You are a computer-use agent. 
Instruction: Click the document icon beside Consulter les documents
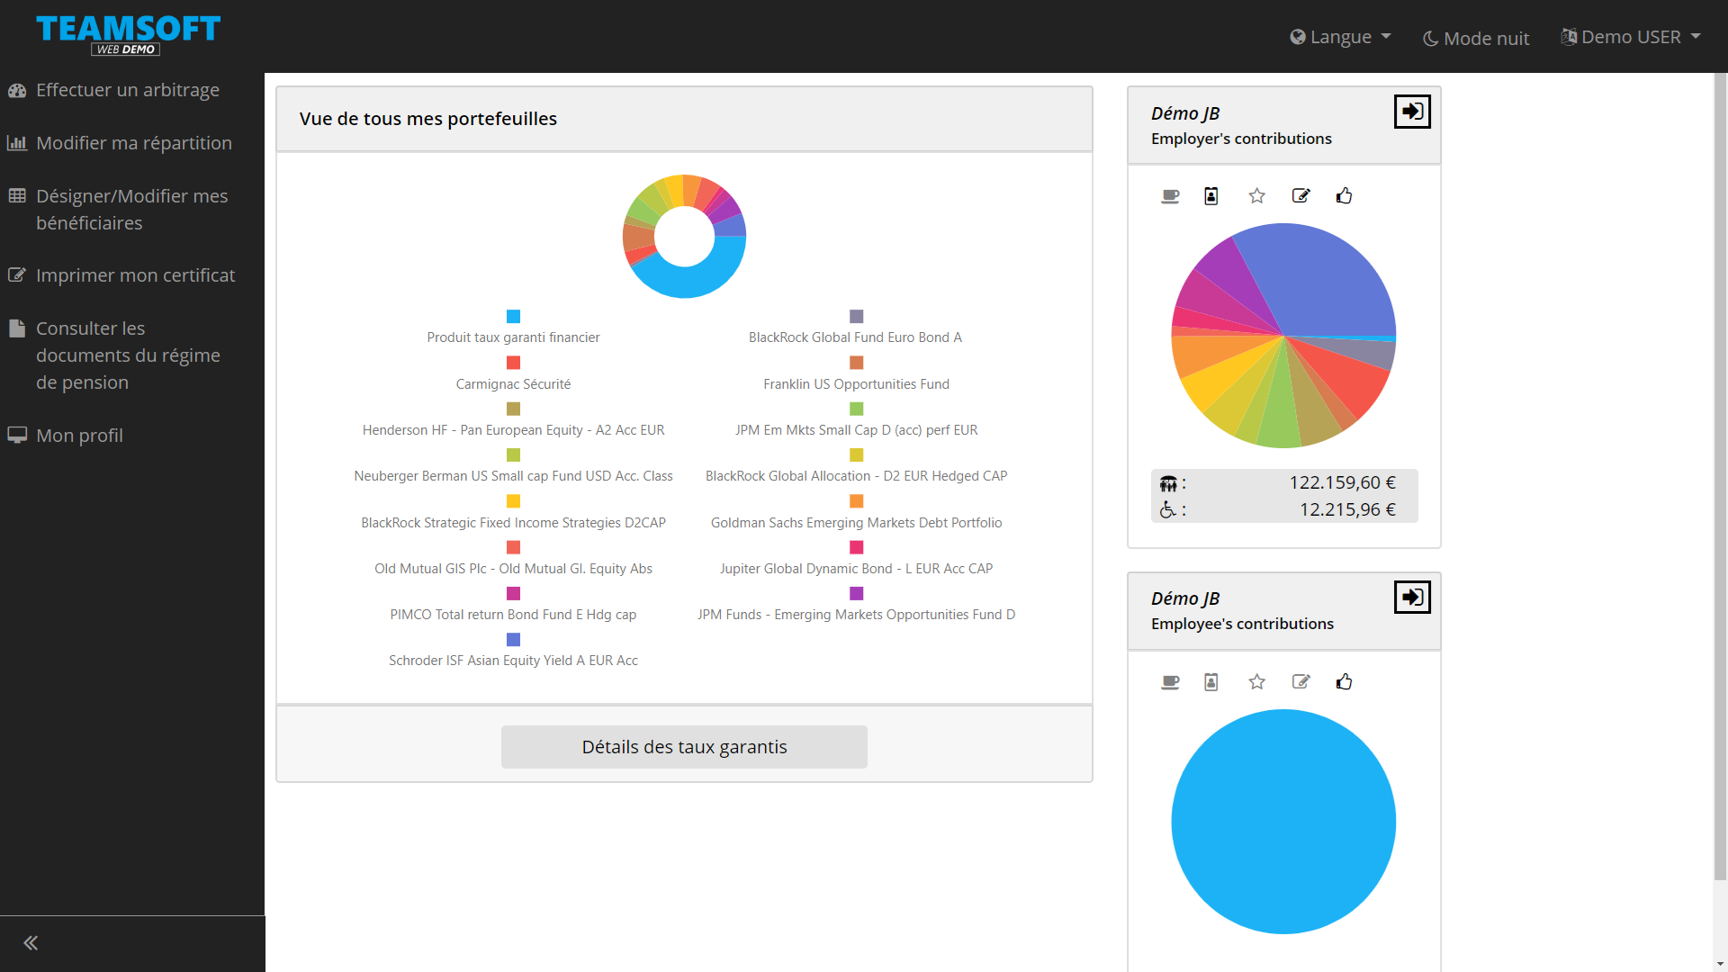(17, 328)
